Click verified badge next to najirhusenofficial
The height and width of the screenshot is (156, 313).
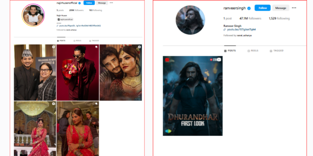79,3
